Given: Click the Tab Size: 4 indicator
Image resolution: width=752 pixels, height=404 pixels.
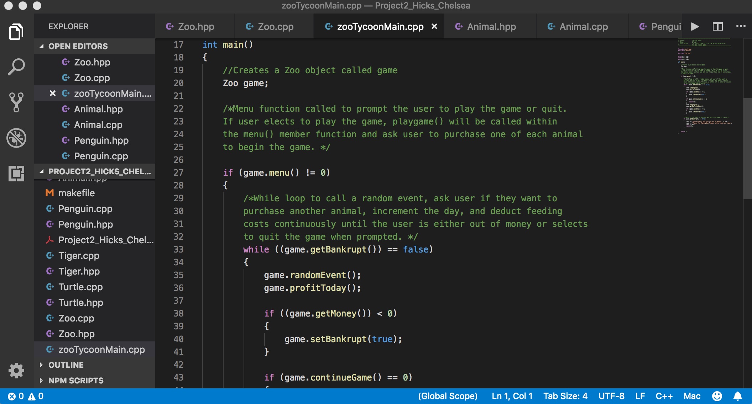Looking at the screenshot, I should tap(565, 396).
